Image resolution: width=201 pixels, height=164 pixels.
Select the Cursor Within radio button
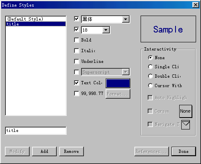(150, 85)
